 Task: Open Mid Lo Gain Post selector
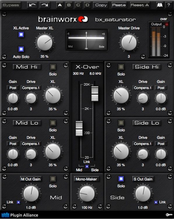[x=13, y=144]
